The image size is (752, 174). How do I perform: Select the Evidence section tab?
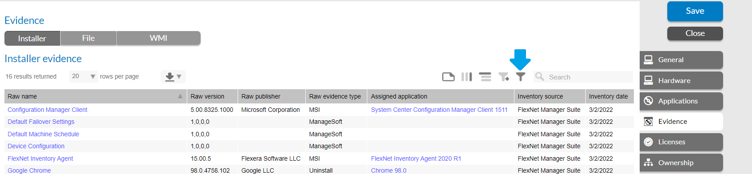681,122
